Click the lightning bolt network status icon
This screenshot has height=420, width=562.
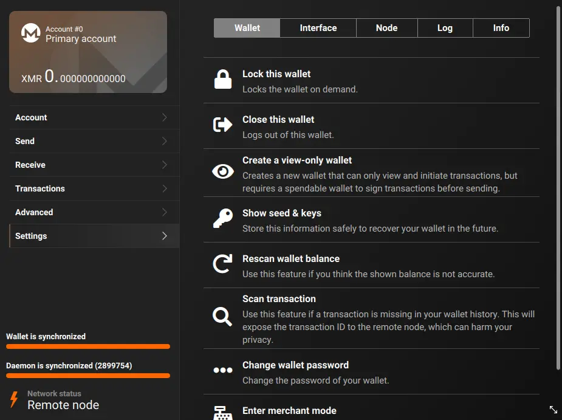[x=14, y=400]
